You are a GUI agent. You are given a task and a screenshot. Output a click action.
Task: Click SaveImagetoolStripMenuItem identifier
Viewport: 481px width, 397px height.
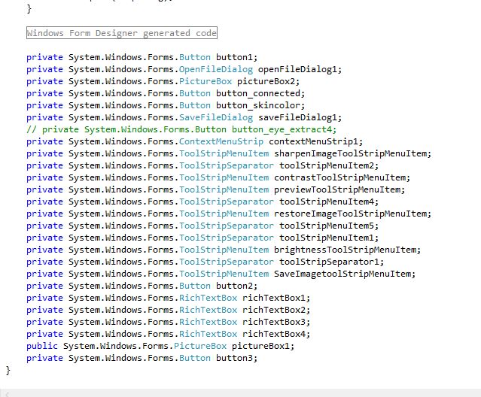click(x=342, y=274)
